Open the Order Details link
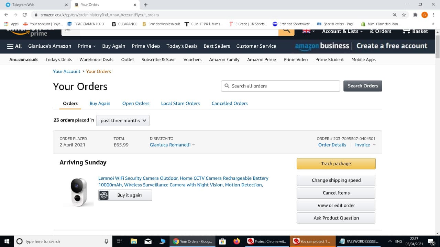Image resolution: width=440 pixels, height=247 pixels. [332, 145]
